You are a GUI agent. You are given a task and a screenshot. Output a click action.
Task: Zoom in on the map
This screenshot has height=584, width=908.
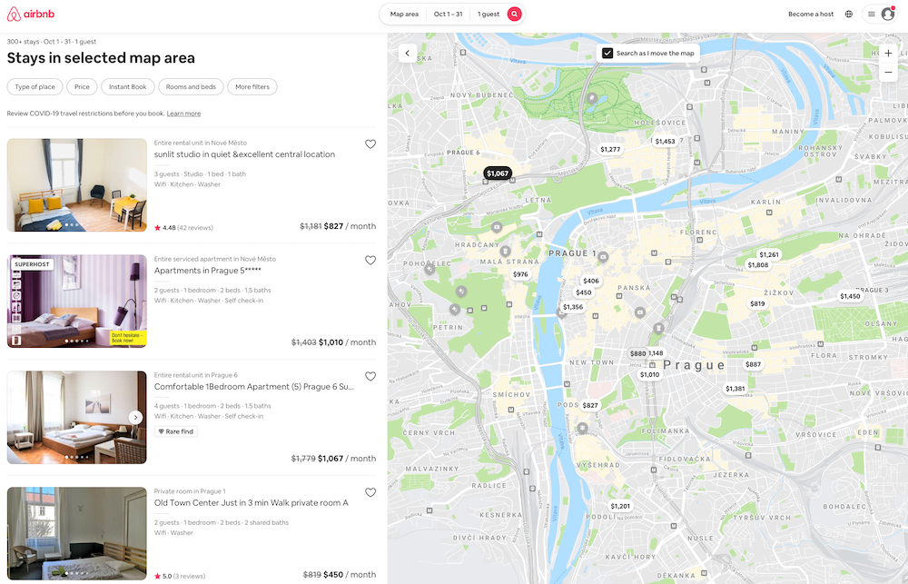(888, 53)
